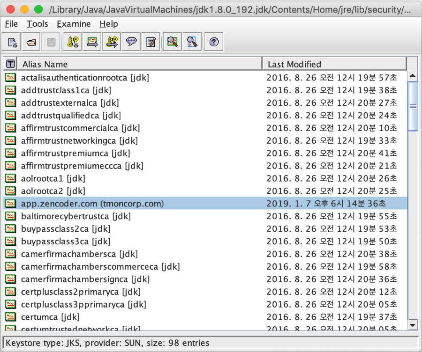This screenshot has height=352, width=422.
Task: Select the app.zencoder.com (tmoncorp.com) entry
Action: (92, 204)
